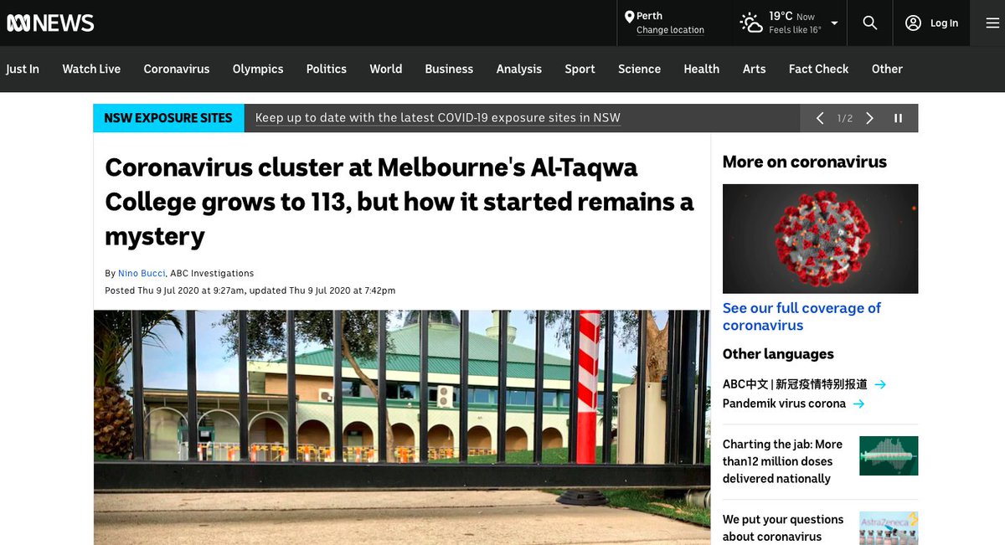Open the Watch Live section
1005x545 pixels.
point(91,69)
